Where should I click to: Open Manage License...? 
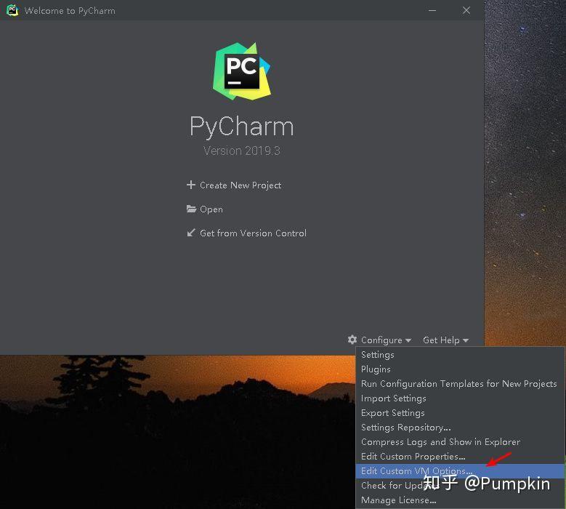click(x=460, y=500)
